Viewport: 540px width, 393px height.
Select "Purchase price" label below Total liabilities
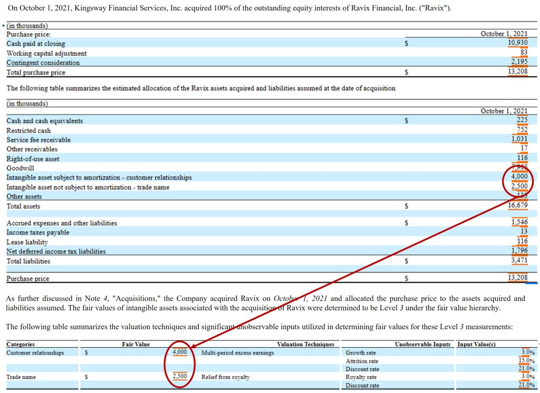tap(28, 278)
